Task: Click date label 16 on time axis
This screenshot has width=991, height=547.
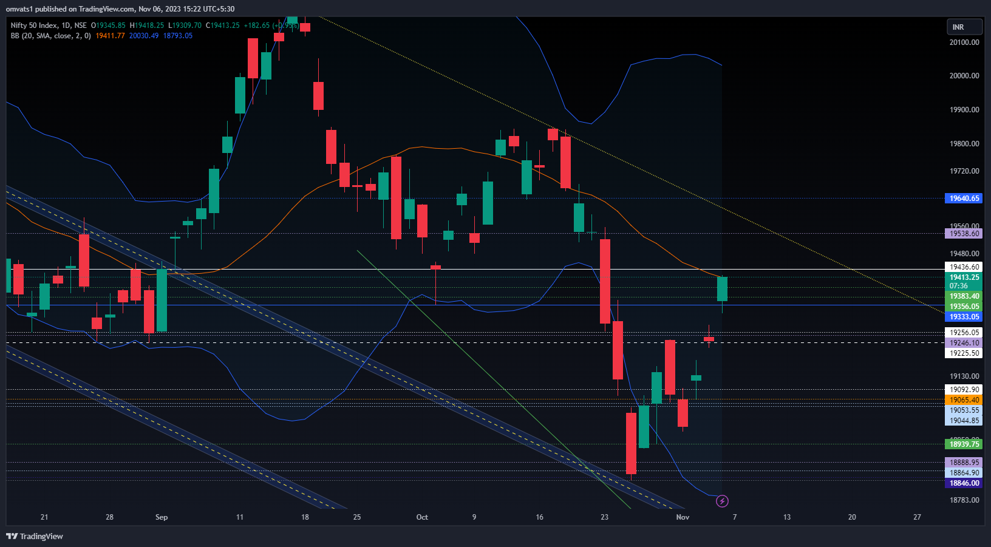Action: point(539,517)
